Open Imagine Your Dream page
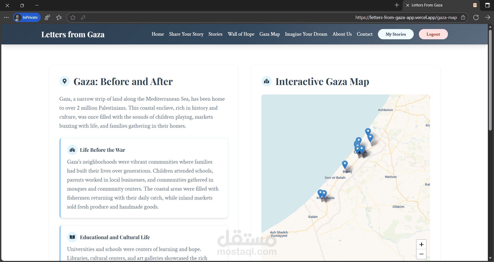The width and height of the screenshot is (494, 262). pyautogui.click(x=306, y=34)
